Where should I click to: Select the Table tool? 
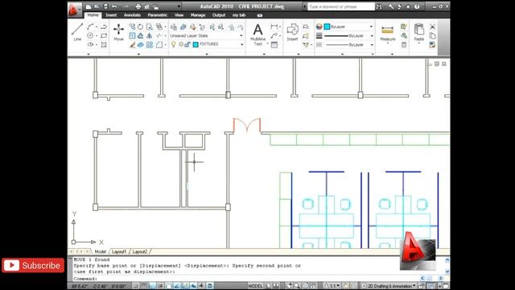click(274, 44)
